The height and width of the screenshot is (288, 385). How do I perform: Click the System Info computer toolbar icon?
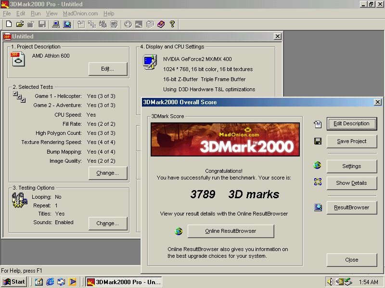(56, 24)
